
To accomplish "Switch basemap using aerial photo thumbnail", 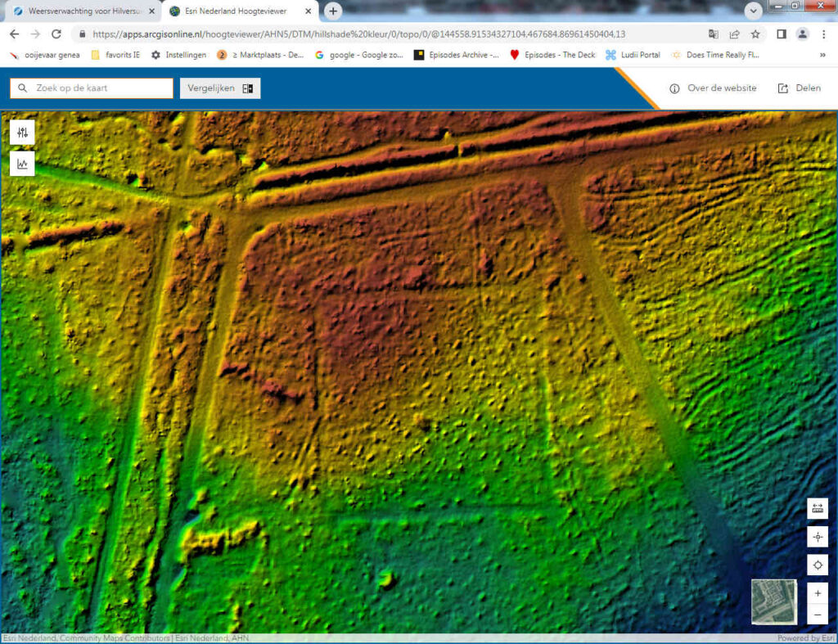I will pos(773,601).
